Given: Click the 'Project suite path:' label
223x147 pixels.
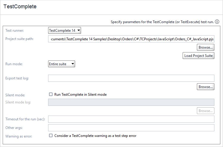Looking at the screenshot, I should (20, 39).
